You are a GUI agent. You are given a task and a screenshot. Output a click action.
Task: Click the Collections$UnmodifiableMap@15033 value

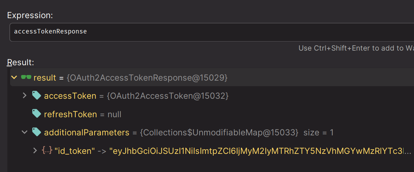219,133
